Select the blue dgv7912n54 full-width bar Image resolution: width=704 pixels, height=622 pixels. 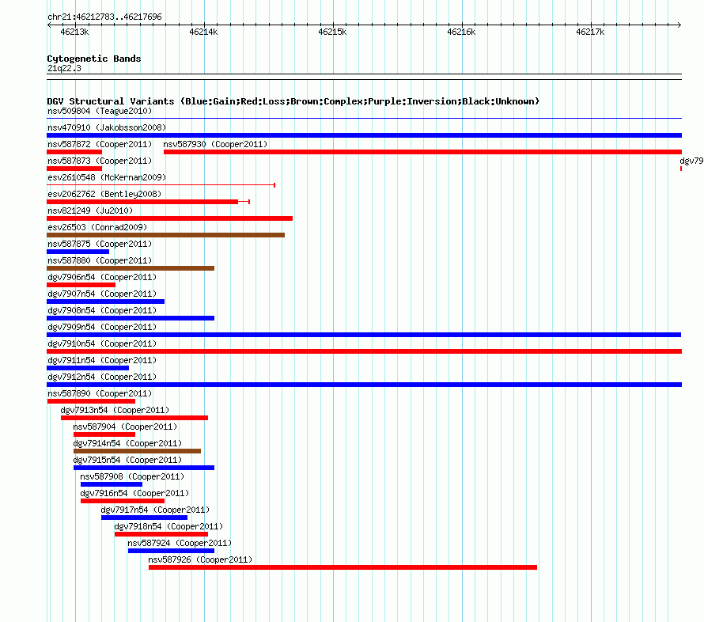coord(364,385)
